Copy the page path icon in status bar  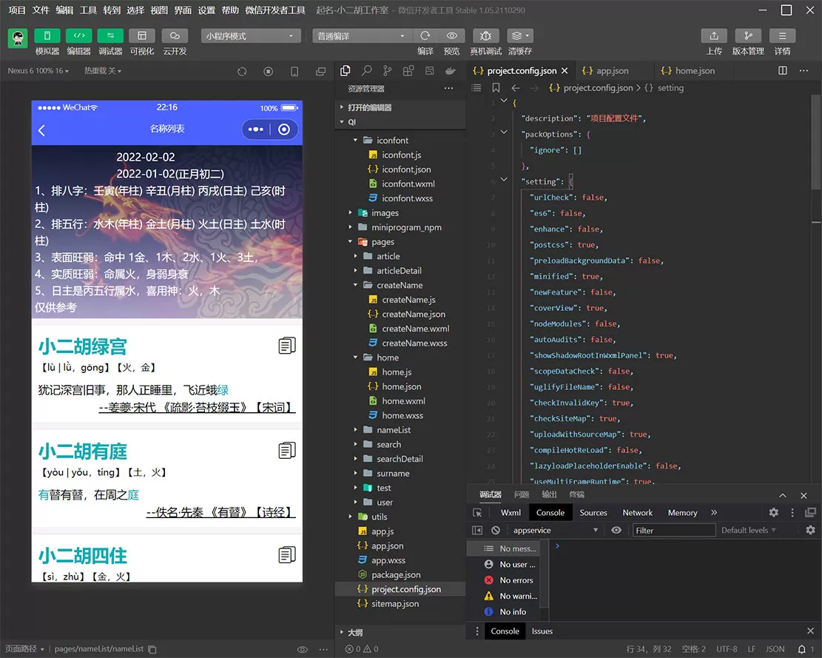tap(152, 650)
